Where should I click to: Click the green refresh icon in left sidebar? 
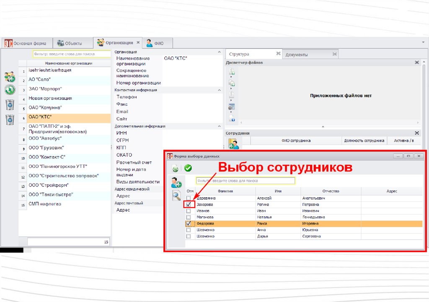[10, 89]
